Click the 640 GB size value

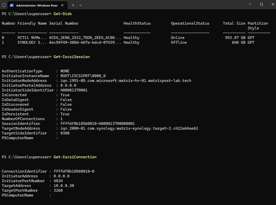point(238,42)
